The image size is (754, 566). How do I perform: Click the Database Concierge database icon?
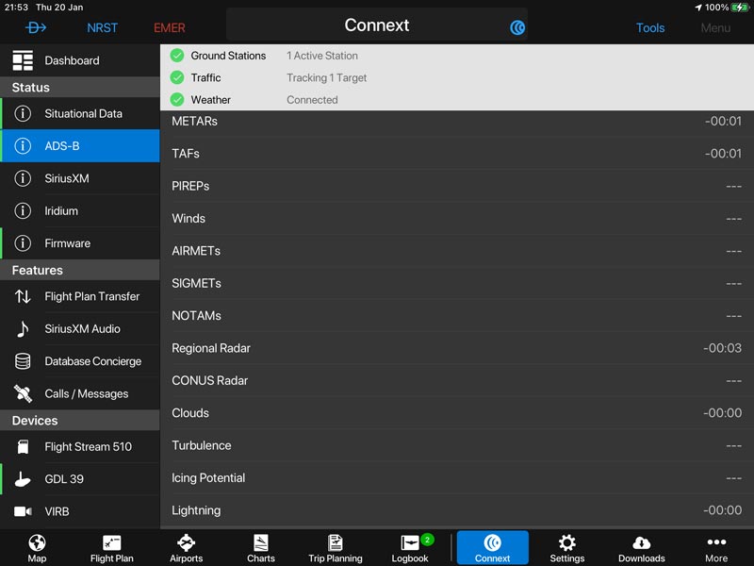coord(23,361)
